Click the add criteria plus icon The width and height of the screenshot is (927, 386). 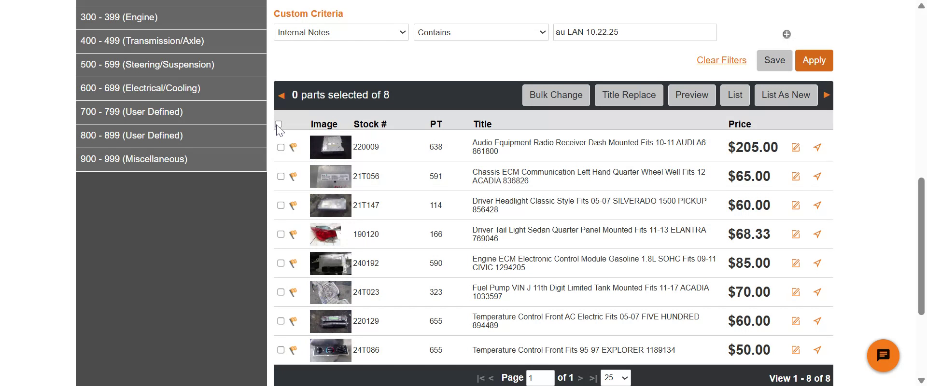point(787,34)
